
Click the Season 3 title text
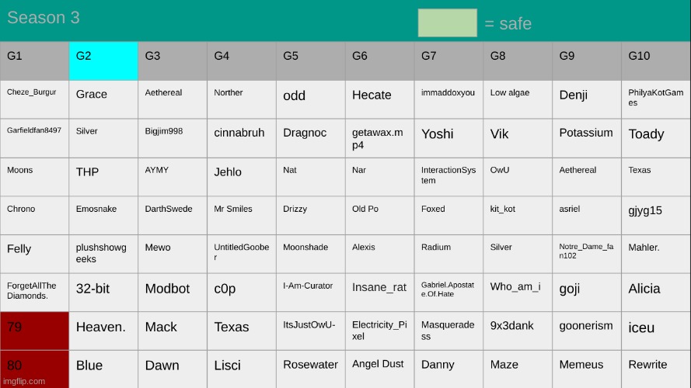44,18
